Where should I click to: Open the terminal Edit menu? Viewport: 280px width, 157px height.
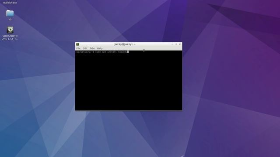85,48
